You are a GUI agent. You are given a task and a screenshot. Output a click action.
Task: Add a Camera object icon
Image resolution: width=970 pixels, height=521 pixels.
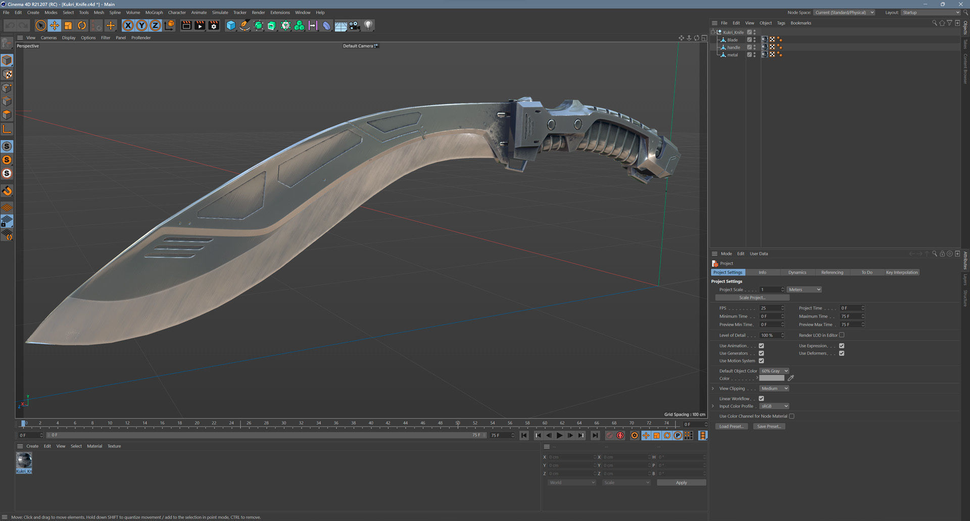355,25
